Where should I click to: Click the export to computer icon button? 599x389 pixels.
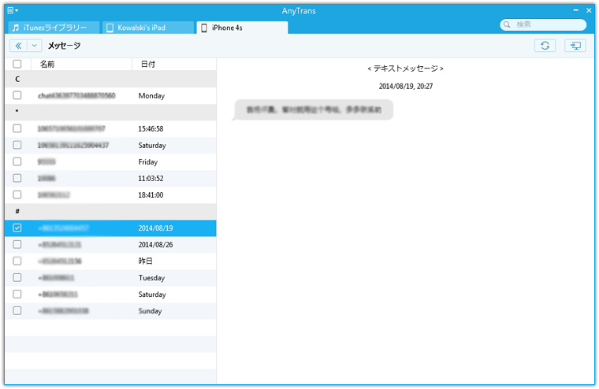[x=575, y=46]
